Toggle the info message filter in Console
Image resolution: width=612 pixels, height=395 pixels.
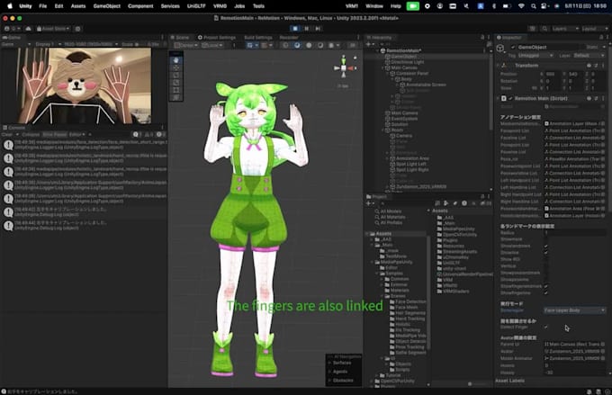pos(137,134)
